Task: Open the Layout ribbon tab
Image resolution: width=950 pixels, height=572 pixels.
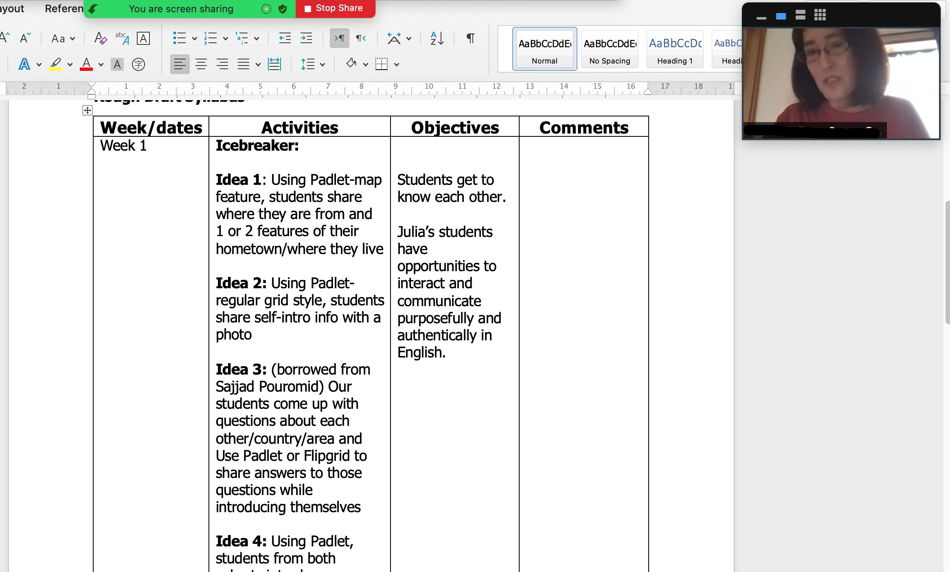Action: [x=12, y=9]
